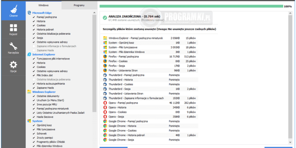296x148 pixels.
Task: Enable Zapisane Hasła under Microsoft Edge
Action: click(34, 50)
